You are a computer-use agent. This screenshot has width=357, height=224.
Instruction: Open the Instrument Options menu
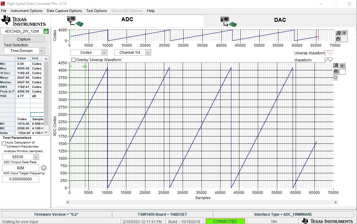pyautogui.click(x=26, y=11)
